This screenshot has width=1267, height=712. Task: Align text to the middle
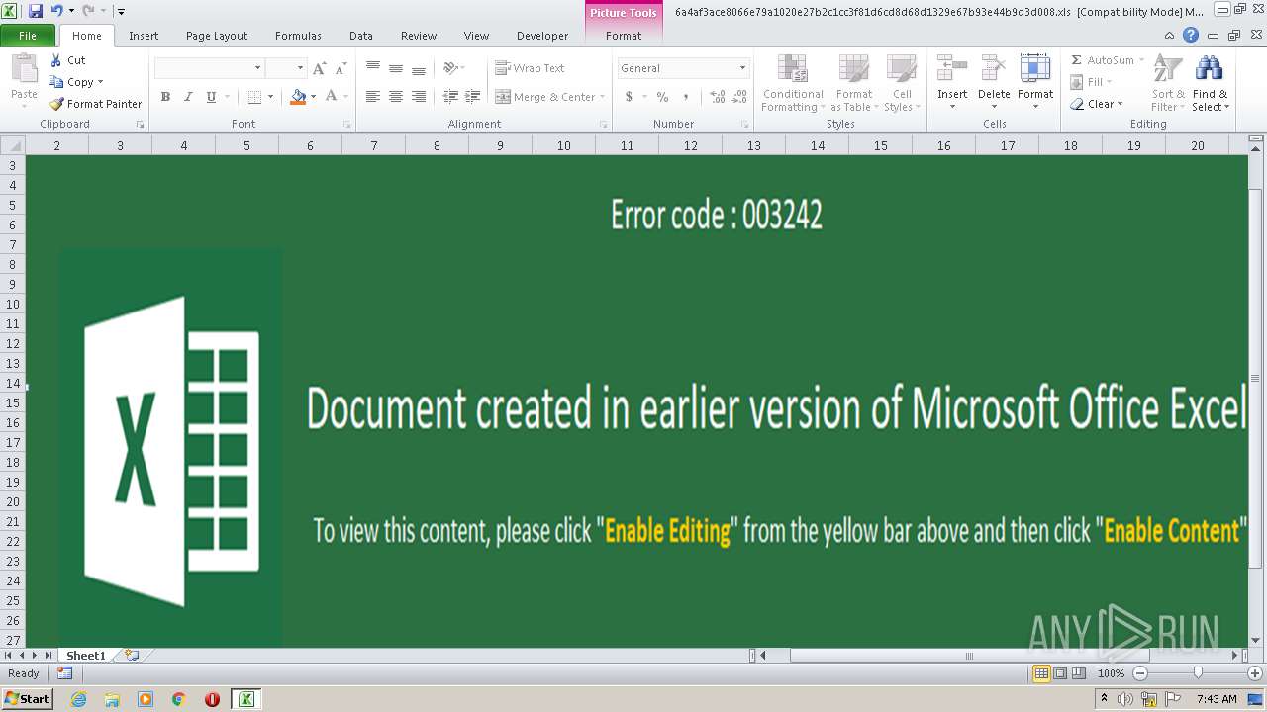click(396, 68)
